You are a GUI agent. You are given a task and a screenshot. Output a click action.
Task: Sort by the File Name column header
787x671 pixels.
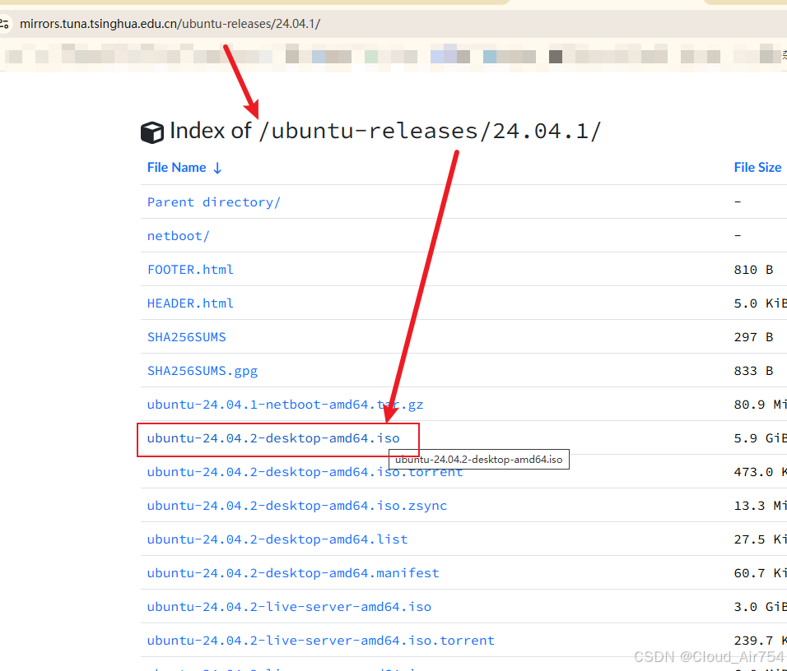pyautogui.click(x=176, y=168)
